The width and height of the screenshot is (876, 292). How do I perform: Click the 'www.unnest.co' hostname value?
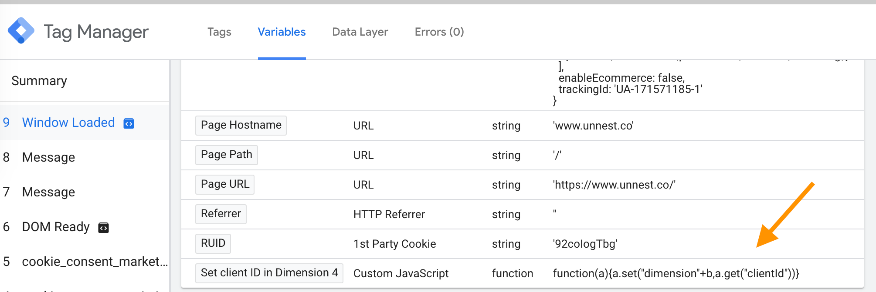tap(593, 126)
